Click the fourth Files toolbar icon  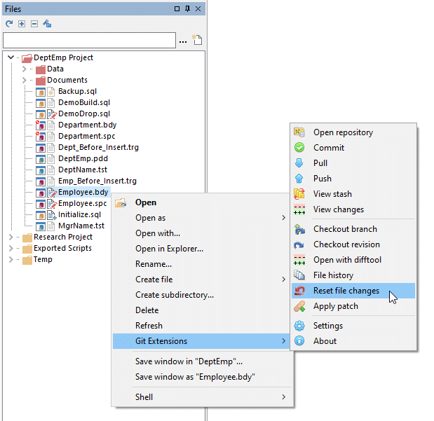point(47,24)
